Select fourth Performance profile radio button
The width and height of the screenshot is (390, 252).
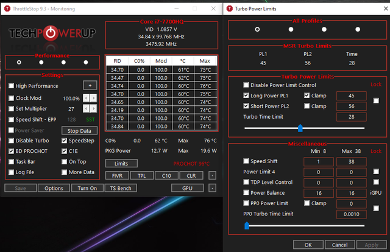[86, 62]
